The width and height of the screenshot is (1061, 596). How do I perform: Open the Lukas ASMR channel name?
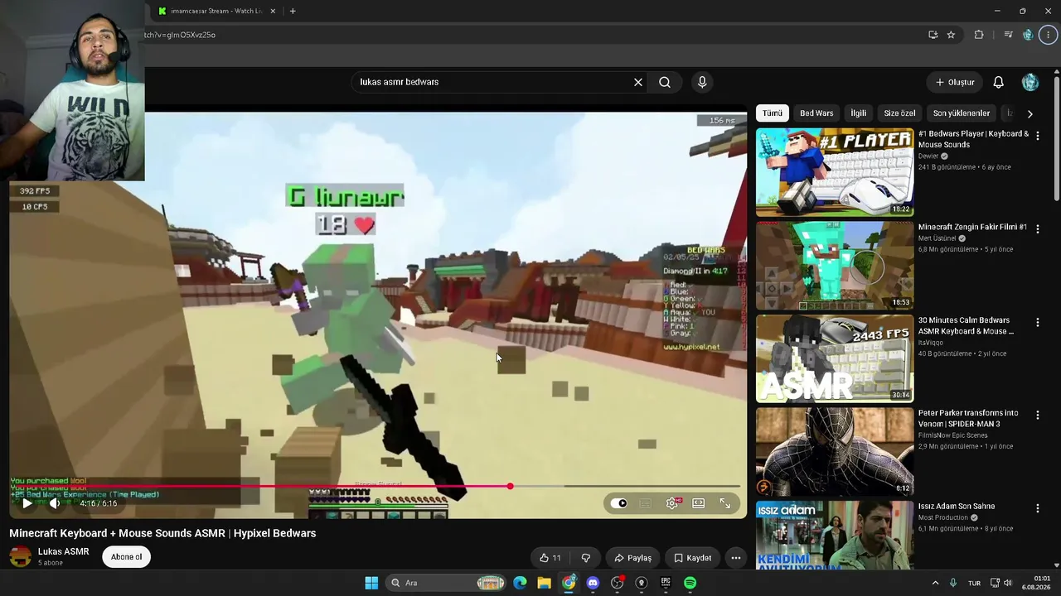click(64, 552)
